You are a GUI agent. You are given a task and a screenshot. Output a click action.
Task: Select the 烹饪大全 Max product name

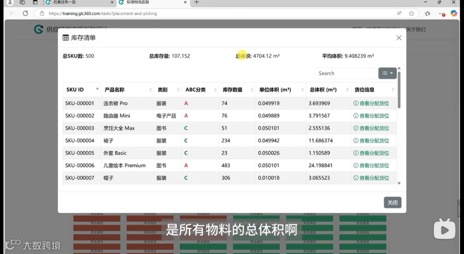coord(119,128)
